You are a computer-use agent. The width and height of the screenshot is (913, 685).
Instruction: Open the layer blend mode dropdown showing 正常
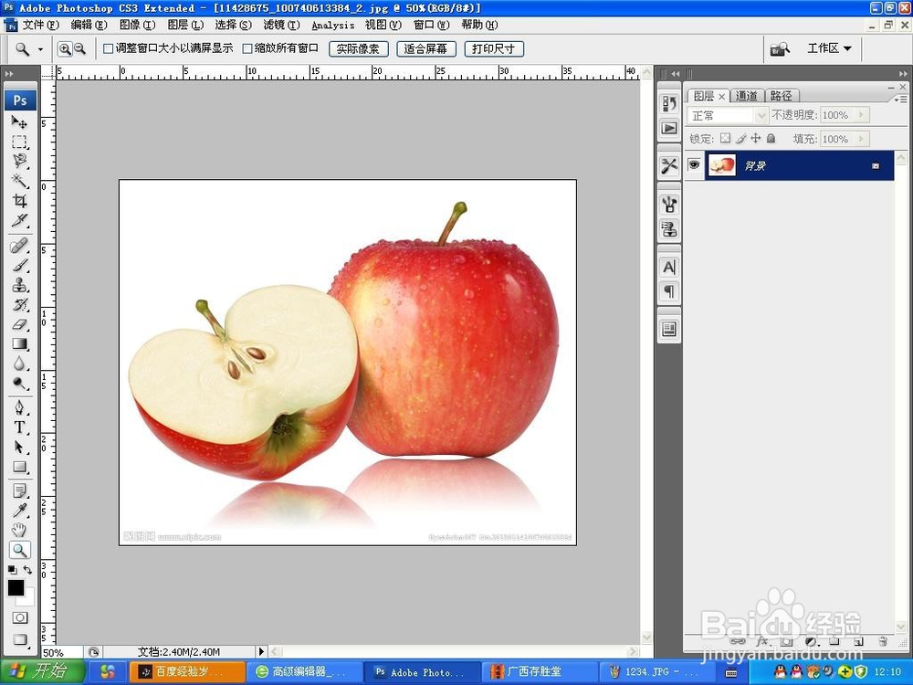point(761,114)
